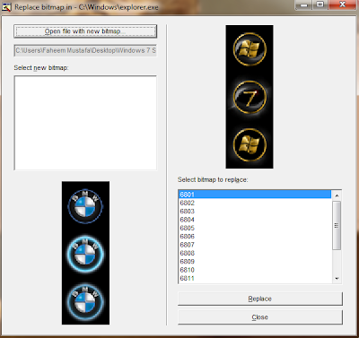
Task: Click the new bitmap file path field
Action: pos(85,50)
